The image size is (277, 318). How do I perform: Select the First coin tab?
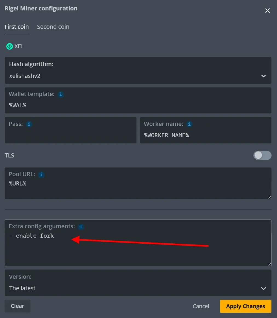(17, 27)
